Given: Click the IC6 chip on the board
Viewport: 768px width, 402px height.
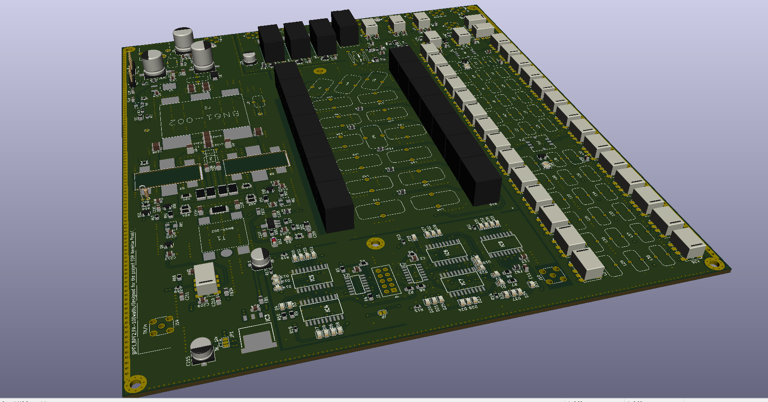Looking at the screenshot, I should [x=446, y=253].
